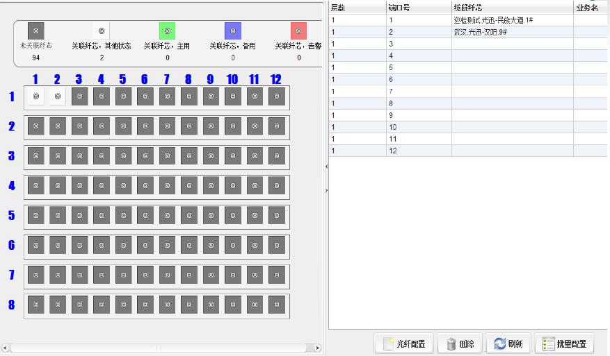
Task: Select port 6 in row 4
Action: (145, 187)
